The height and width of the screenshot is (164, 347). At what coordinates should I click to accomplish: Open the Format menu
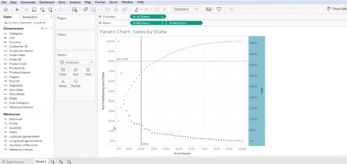click(x=100, y=2)
